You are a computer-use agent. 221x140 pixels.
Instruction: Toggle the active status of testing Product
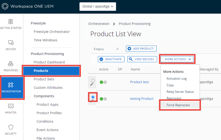click(103, 99)
